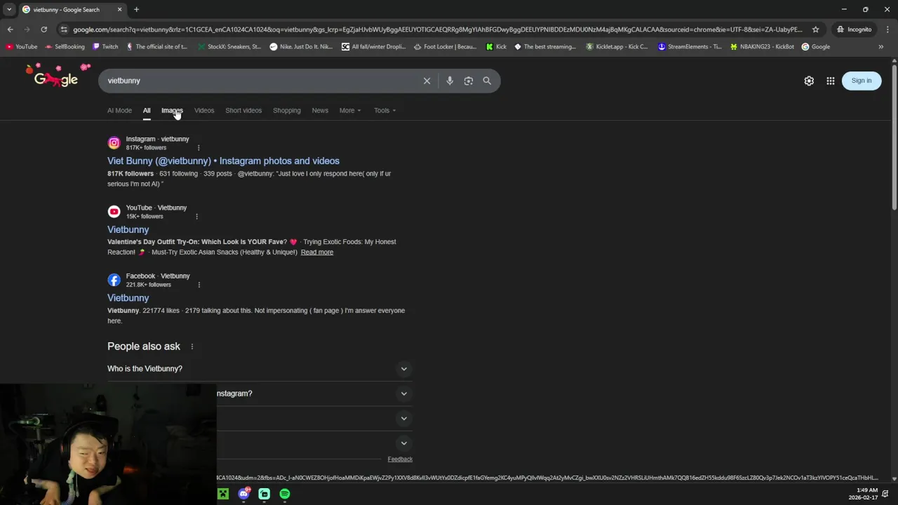Close the vietbunny Google Search tab

click(119, 10)
